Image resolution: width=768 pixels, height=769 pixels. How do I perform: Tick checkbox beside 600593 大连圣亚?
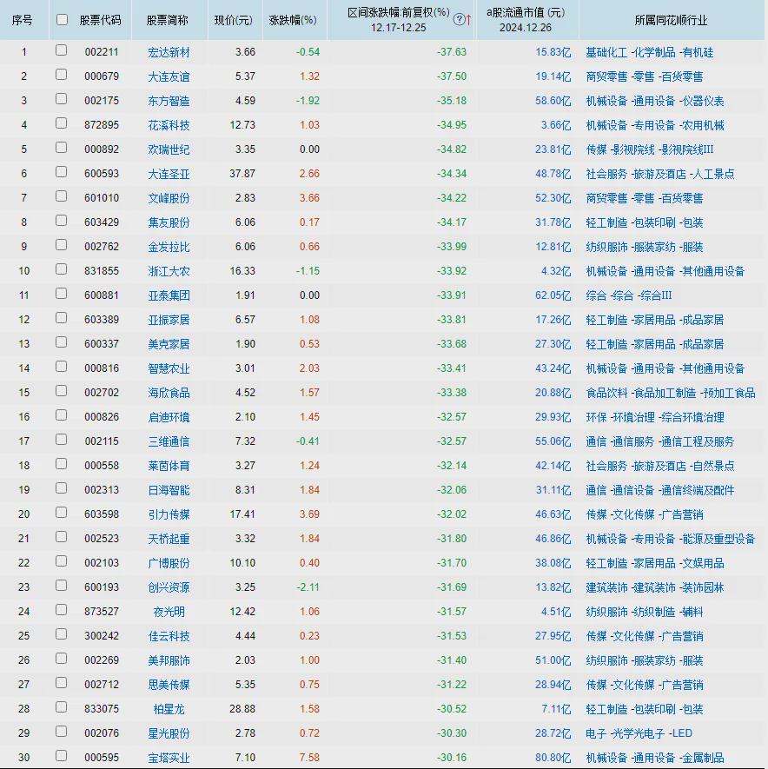(62, 172)
